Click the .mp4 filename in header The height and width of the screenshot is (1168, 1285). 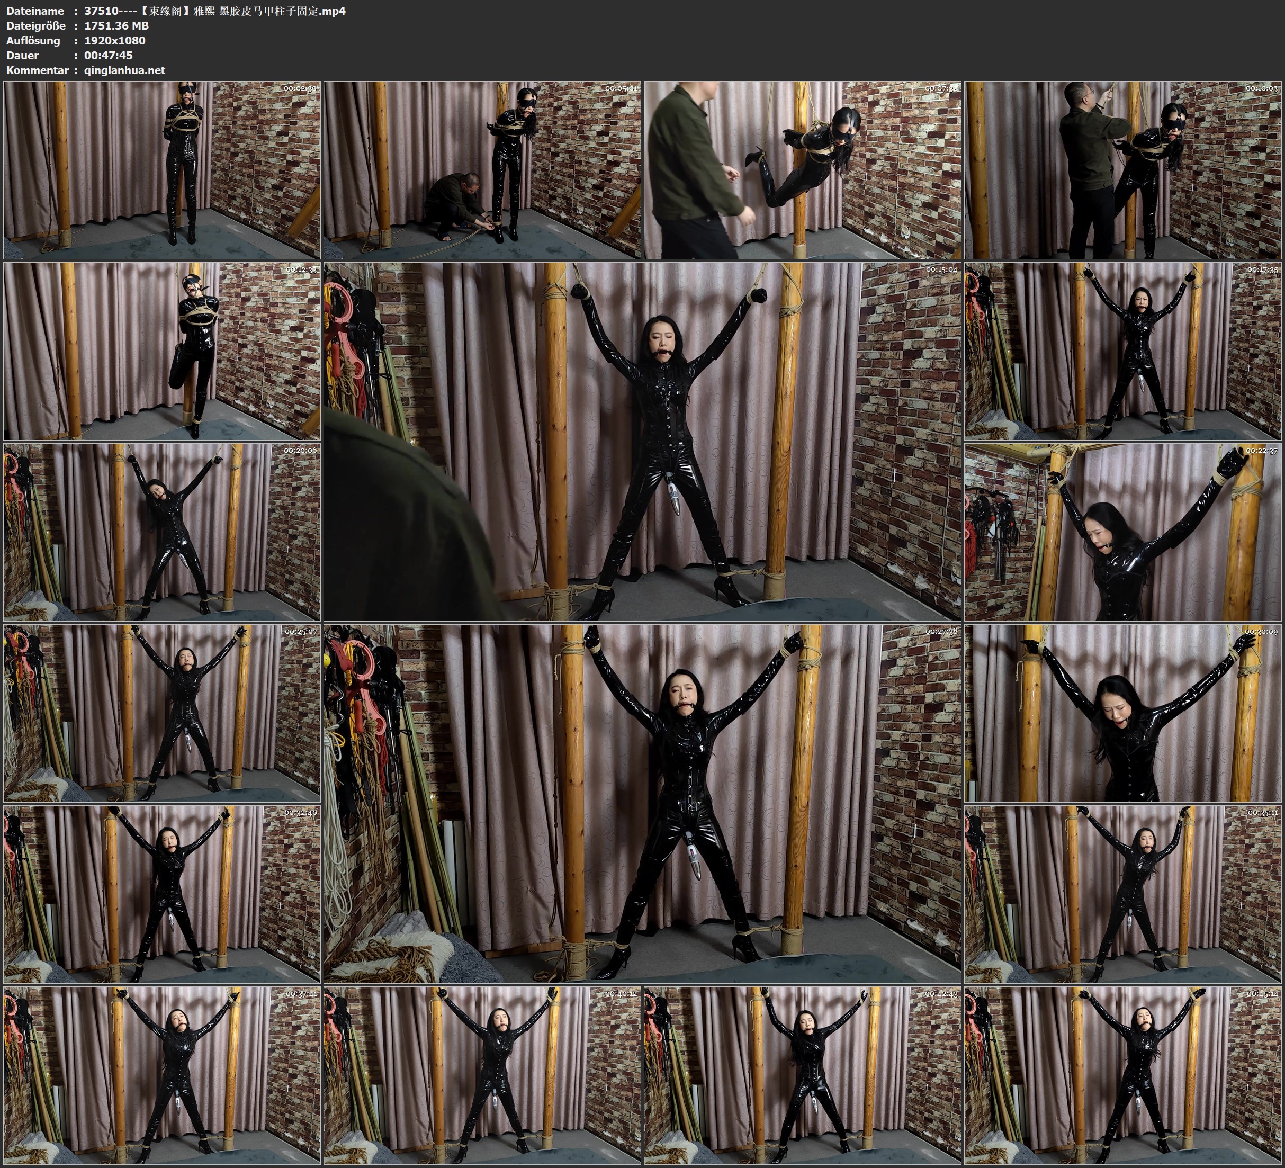tap(215, 11)
